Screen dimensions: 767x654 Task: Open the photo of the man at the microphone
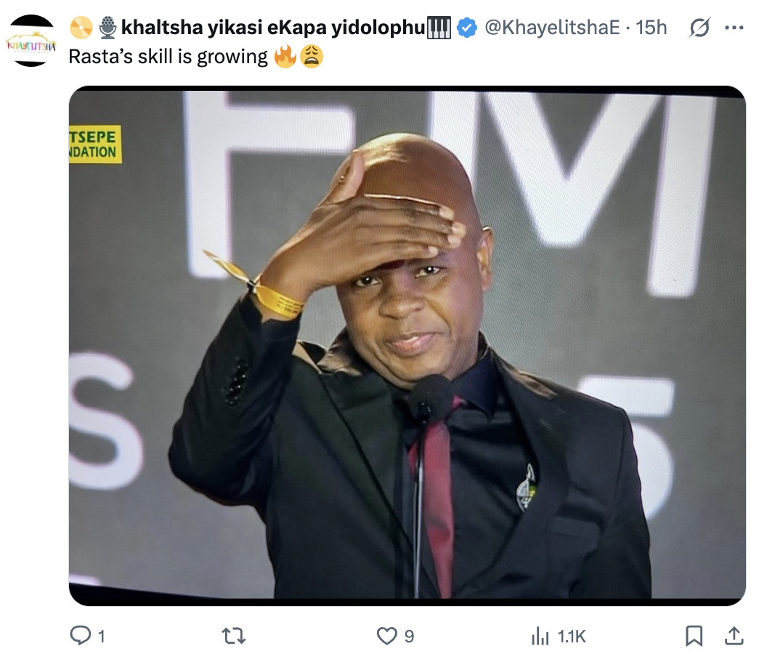click(407, 345)
